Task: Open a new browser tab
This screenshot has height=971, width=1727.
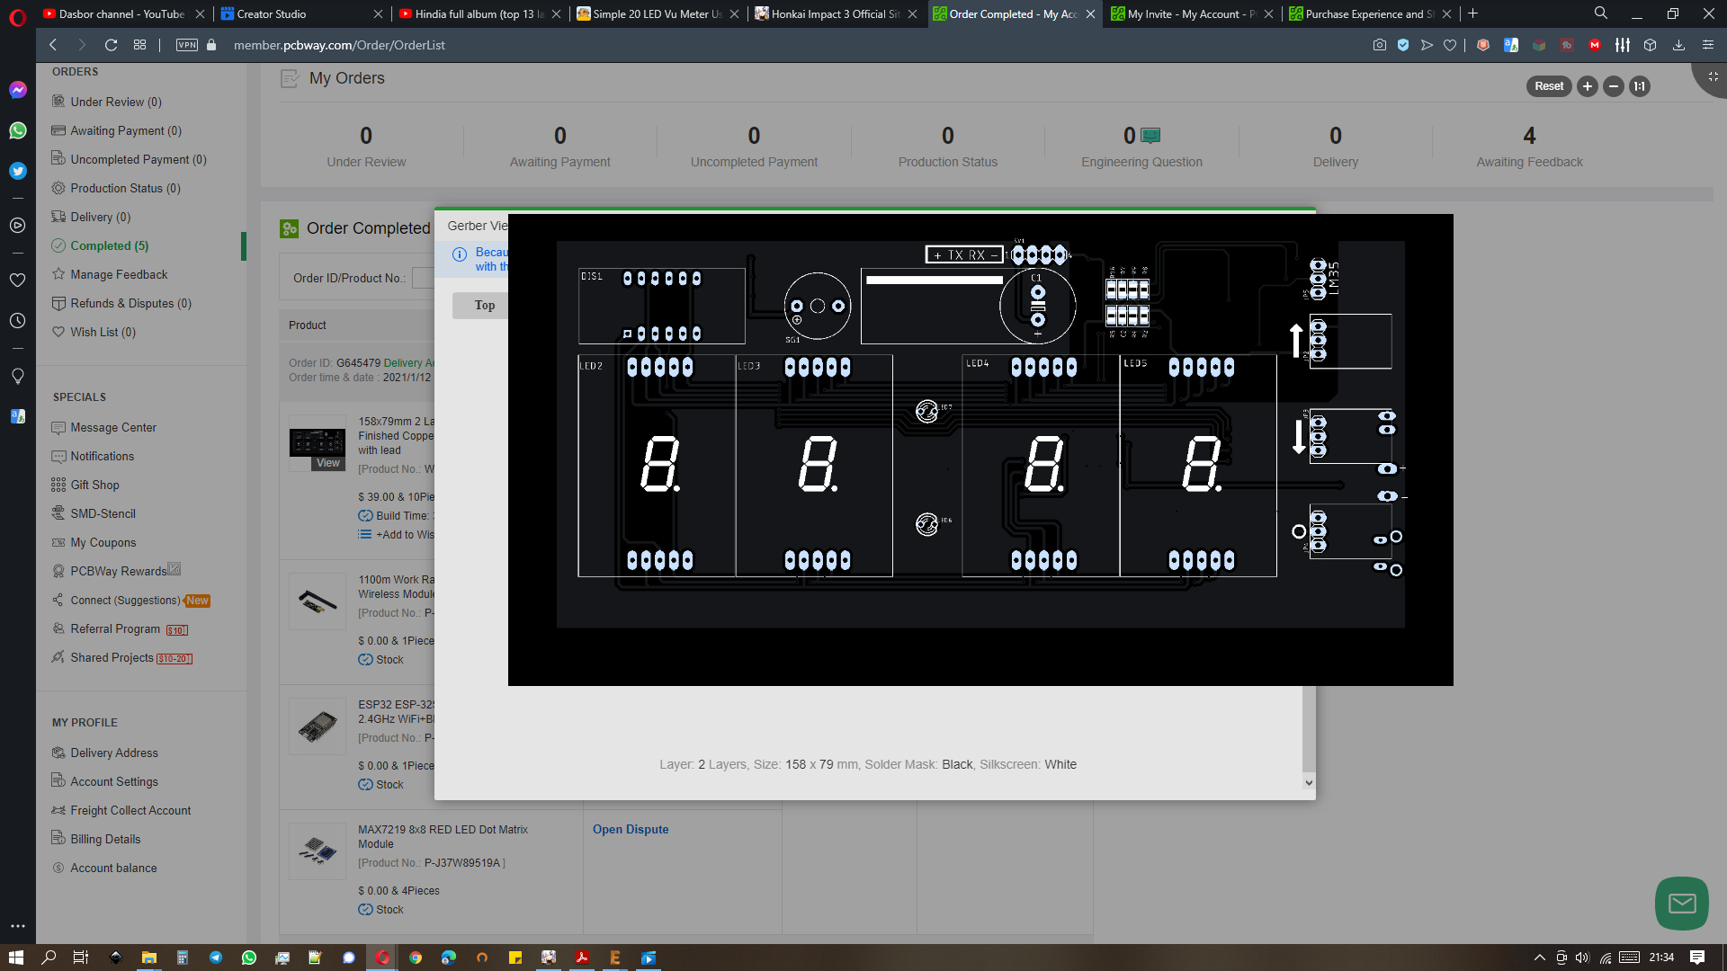Action: pos(1472,13)
